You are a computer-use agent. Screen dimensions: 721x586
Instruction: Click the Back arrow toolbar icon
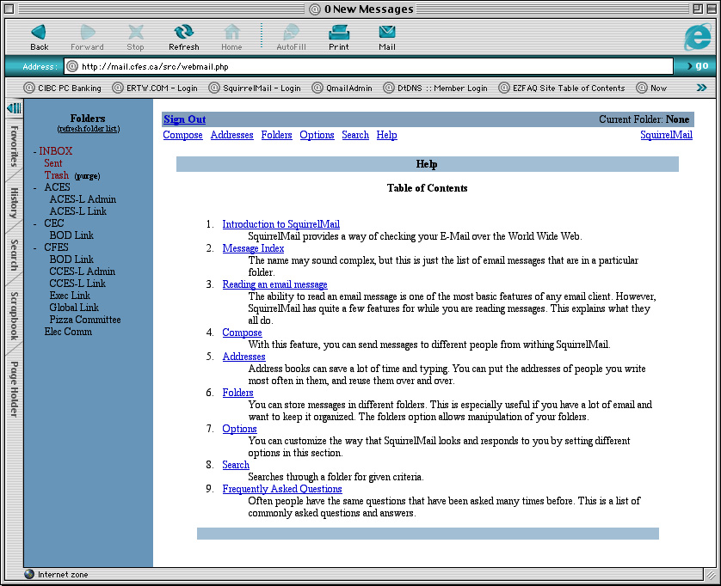coord(39,32)
